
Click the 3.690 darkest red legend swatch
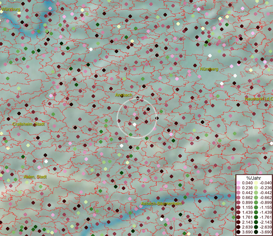(x=238, y=232)
